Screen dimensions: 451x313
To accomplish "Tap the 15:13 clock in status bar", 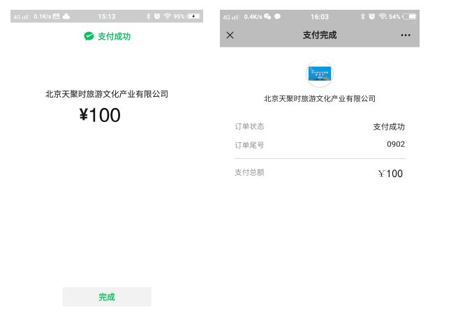I will tap(107, 16).
